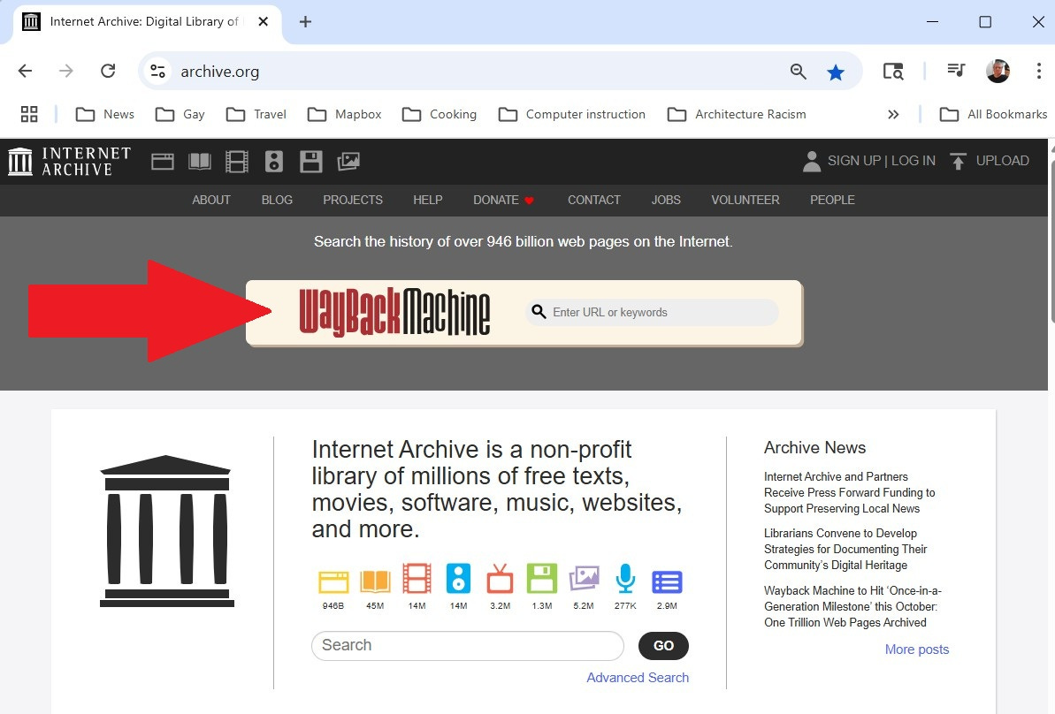Open the red Video film icon above 14M
The height and width of the screenshot is (714, 1055).
coord(417,578)
